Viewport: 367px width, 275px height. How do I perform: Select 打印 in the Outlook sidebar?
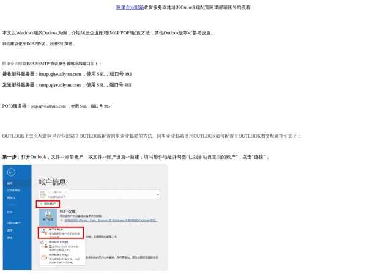pos(10,212)
